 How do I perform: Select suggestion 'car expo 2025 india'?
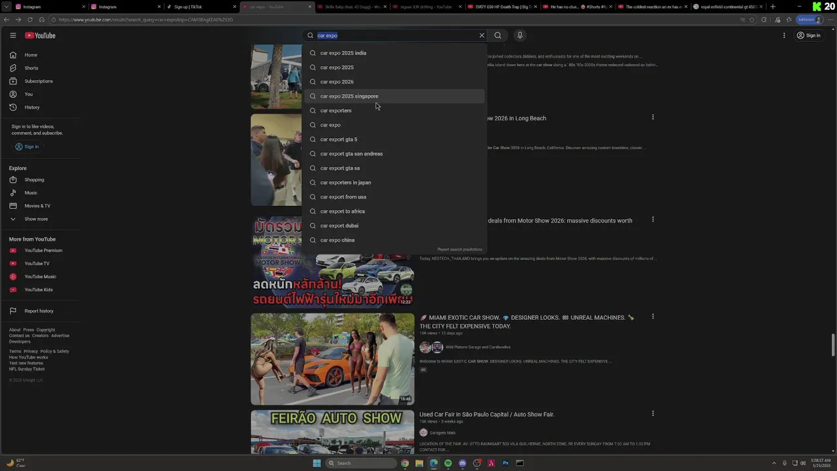point(394,53)
